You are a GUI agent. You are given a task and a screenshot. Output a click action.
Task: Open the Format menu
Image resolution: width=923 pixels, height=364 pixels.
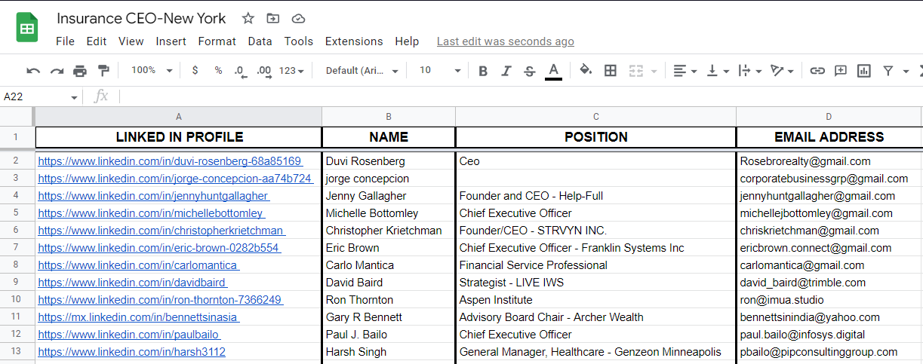[x=217, y=41]
